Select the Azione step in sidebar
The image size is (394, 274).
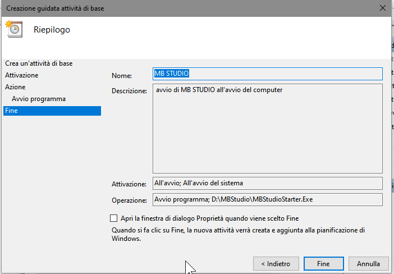click(x=15, y=87)
